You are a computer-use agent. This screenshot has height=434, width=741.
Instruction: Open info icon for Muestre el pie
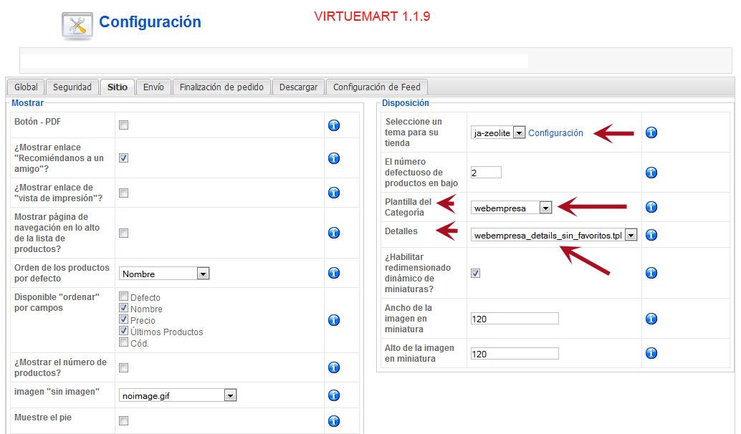[334, 421]
